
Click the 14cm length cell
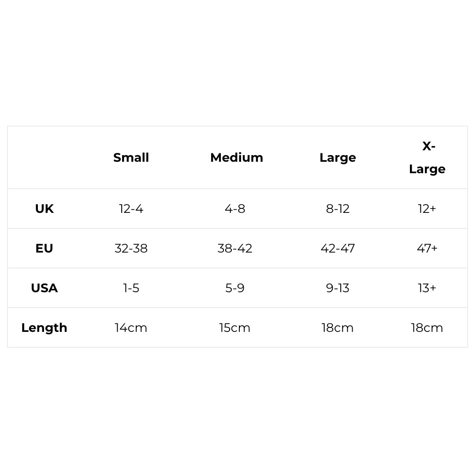(131, 327)
